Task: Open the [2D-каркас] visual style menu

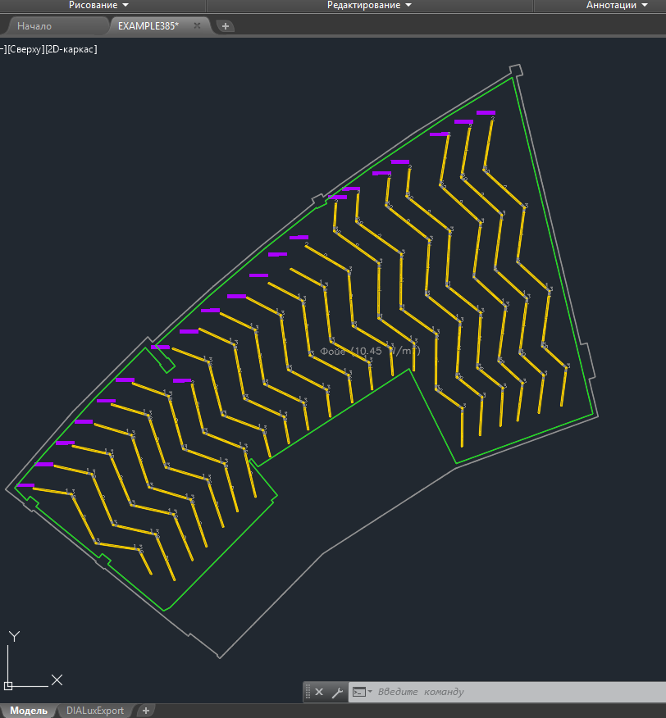Action: coord(71,49)
